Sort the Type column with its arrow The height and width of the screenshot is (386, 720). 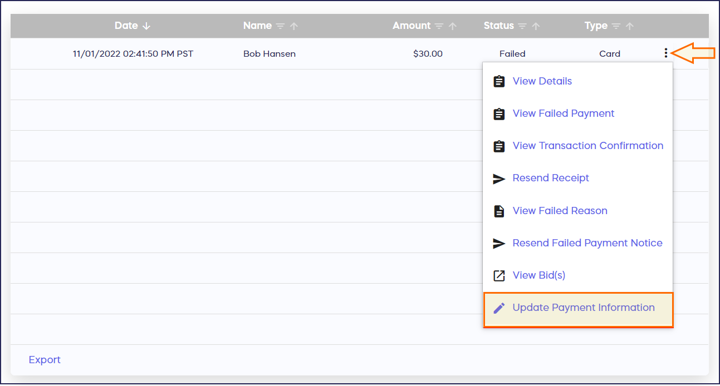[630, 26]
